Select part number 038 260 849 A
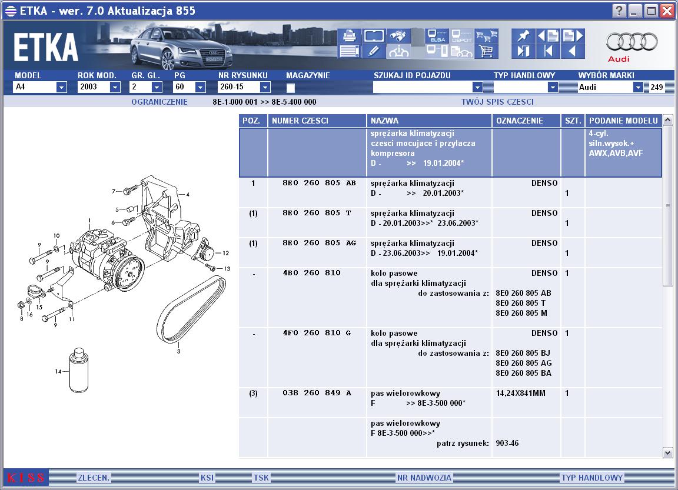678x490 pixels. click(x=317, y=393)
